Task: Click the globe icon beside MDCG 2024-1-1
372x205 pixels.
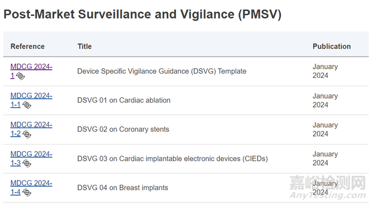Action: 27,105
